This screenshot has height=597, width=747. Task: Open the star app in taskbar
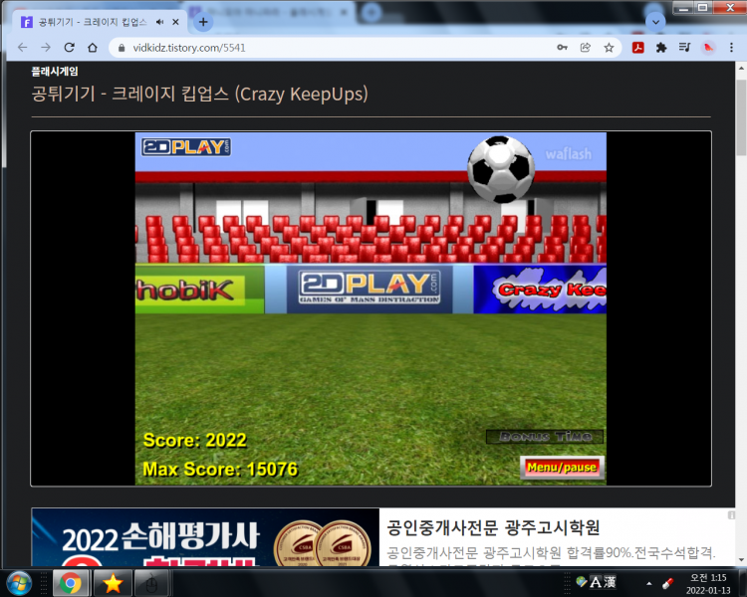click(x=113, y=583)
